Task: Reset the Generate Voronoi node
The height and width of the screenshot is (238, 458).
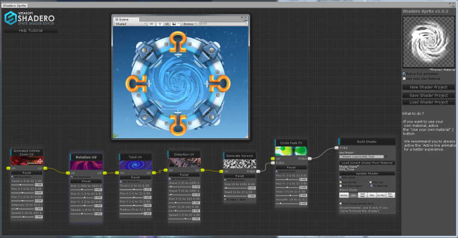Action: (x=239, y=176)
